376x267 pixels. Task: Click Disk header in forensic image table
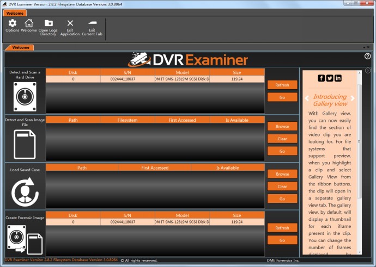73,215
